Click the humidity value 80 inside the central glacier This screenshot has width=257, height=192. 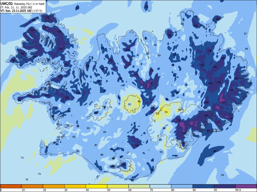click(130, 104)
